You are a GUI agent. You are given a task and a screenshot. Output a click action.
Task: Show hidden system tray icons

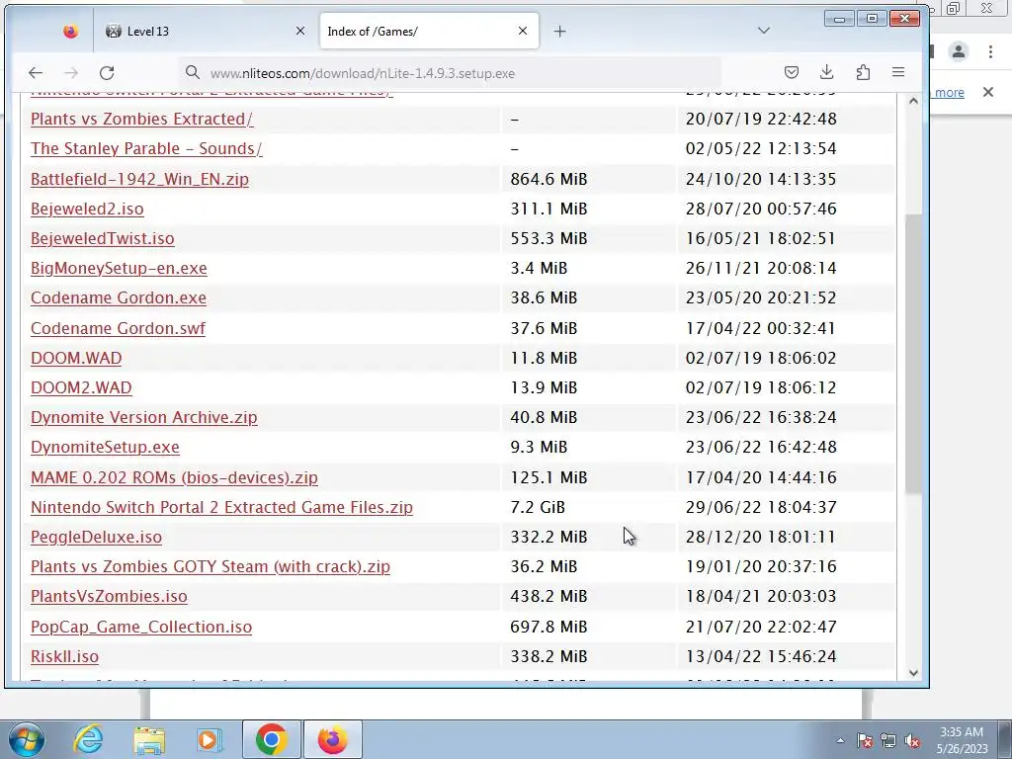tap(840, 740)
